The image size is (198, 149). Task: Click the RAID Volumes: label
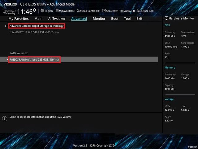(x=19, y=53)
